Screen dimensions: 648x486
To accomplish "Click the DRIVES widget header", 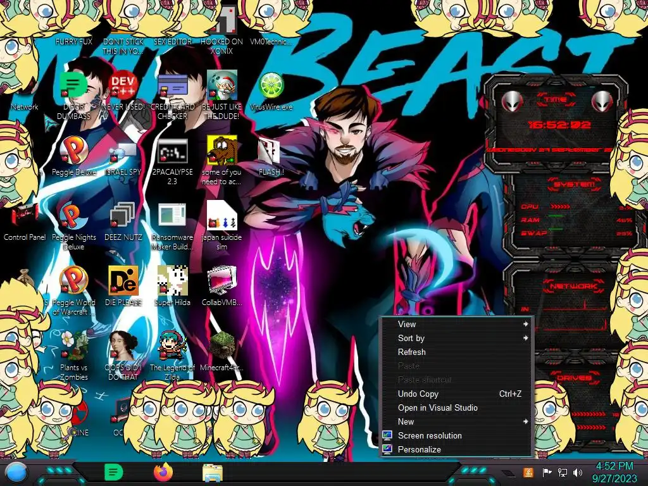I will tap(573, 378).
